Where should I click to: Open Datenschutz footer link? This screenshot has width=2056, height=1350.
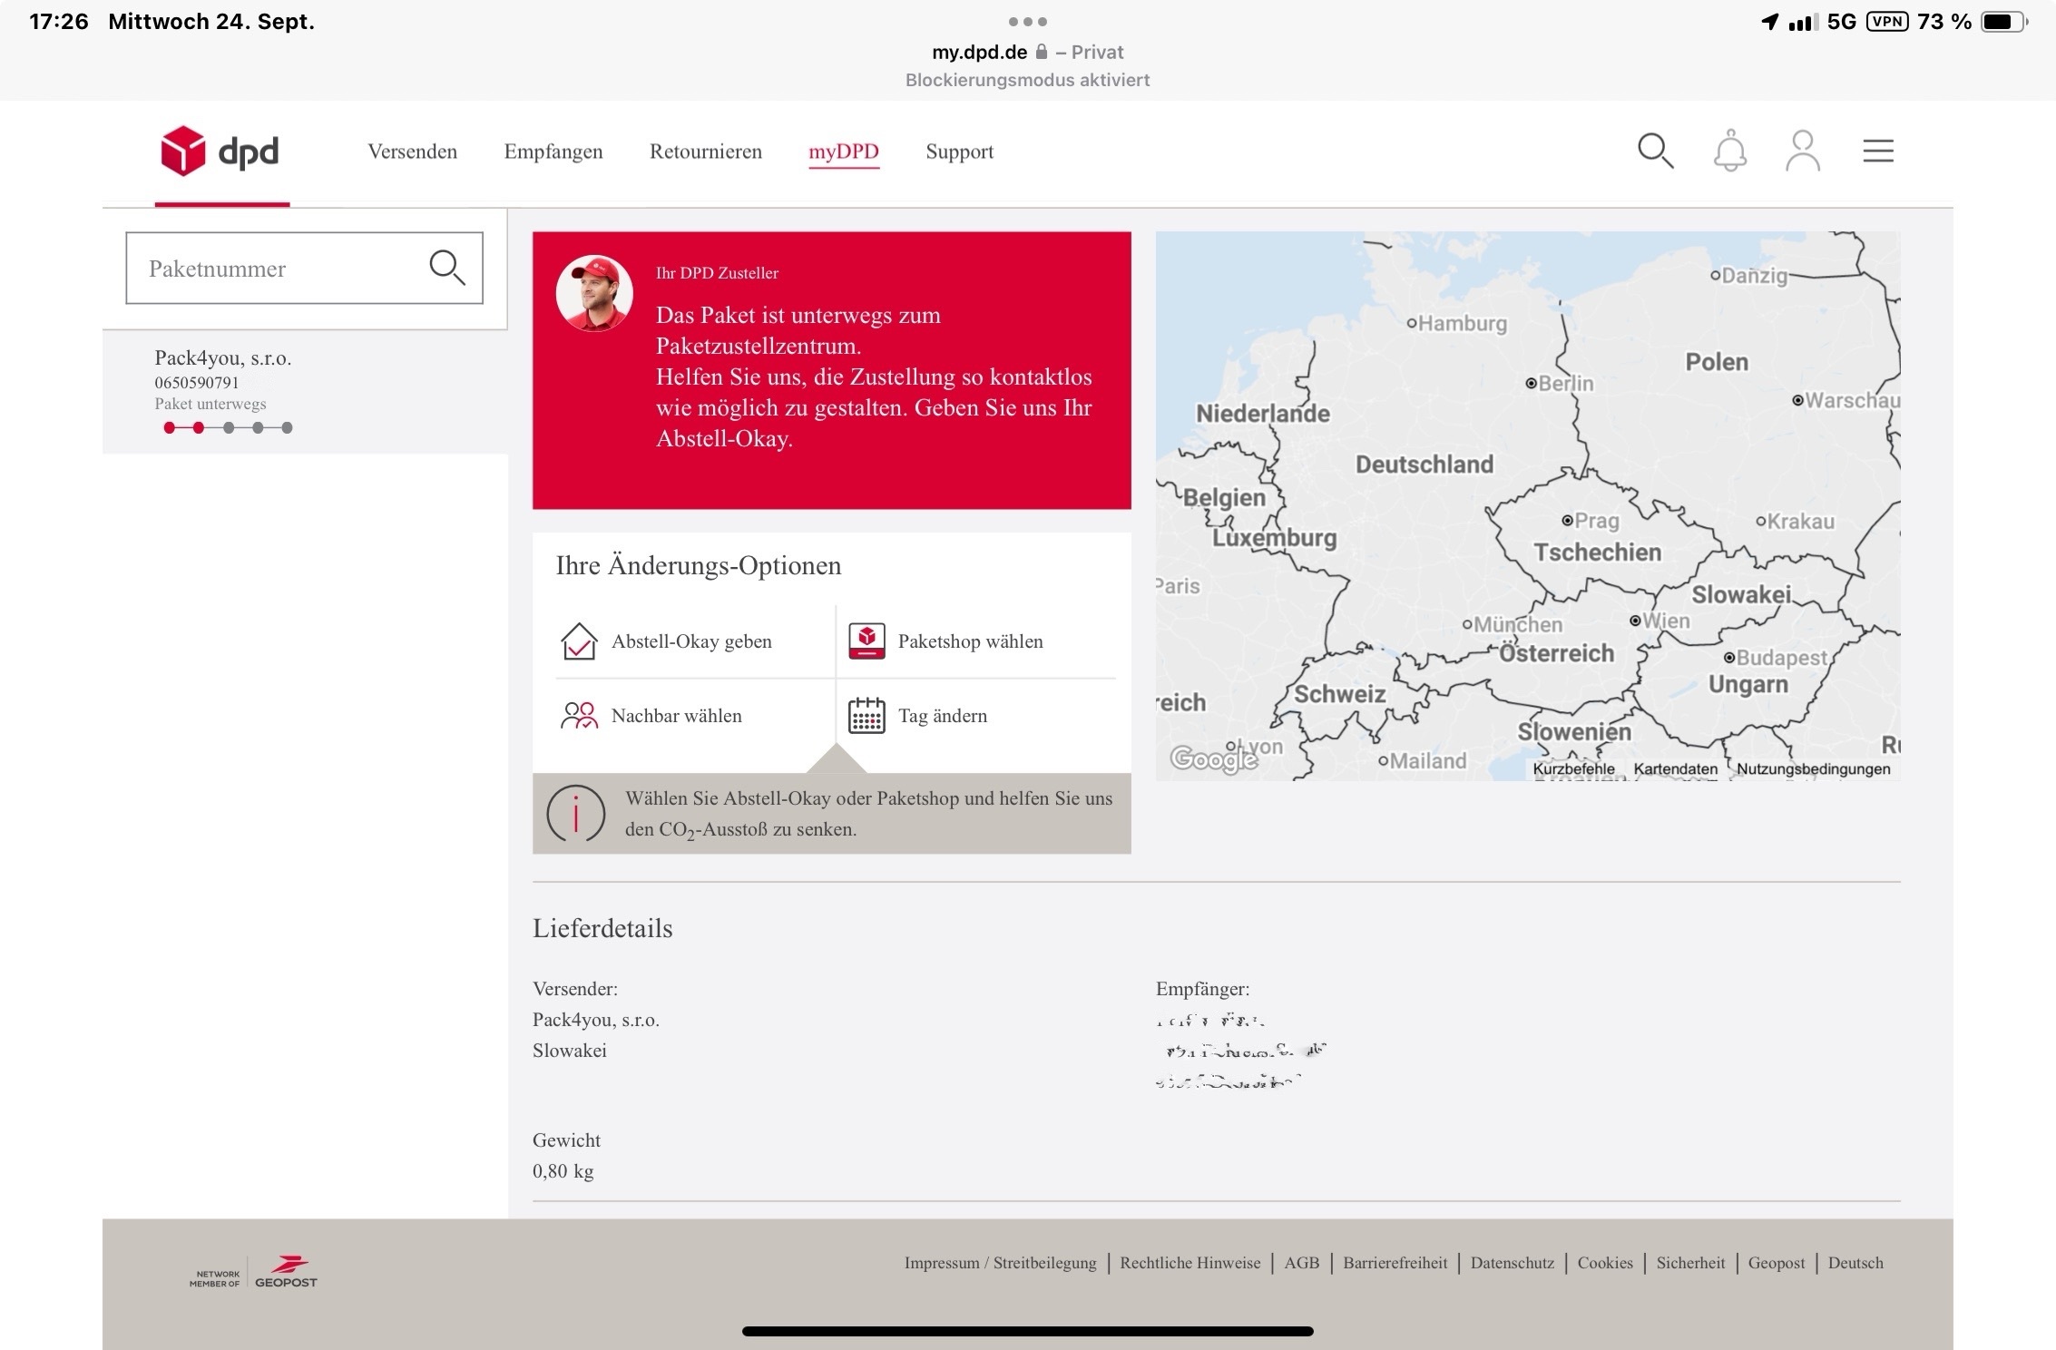coord(1512,1263)
